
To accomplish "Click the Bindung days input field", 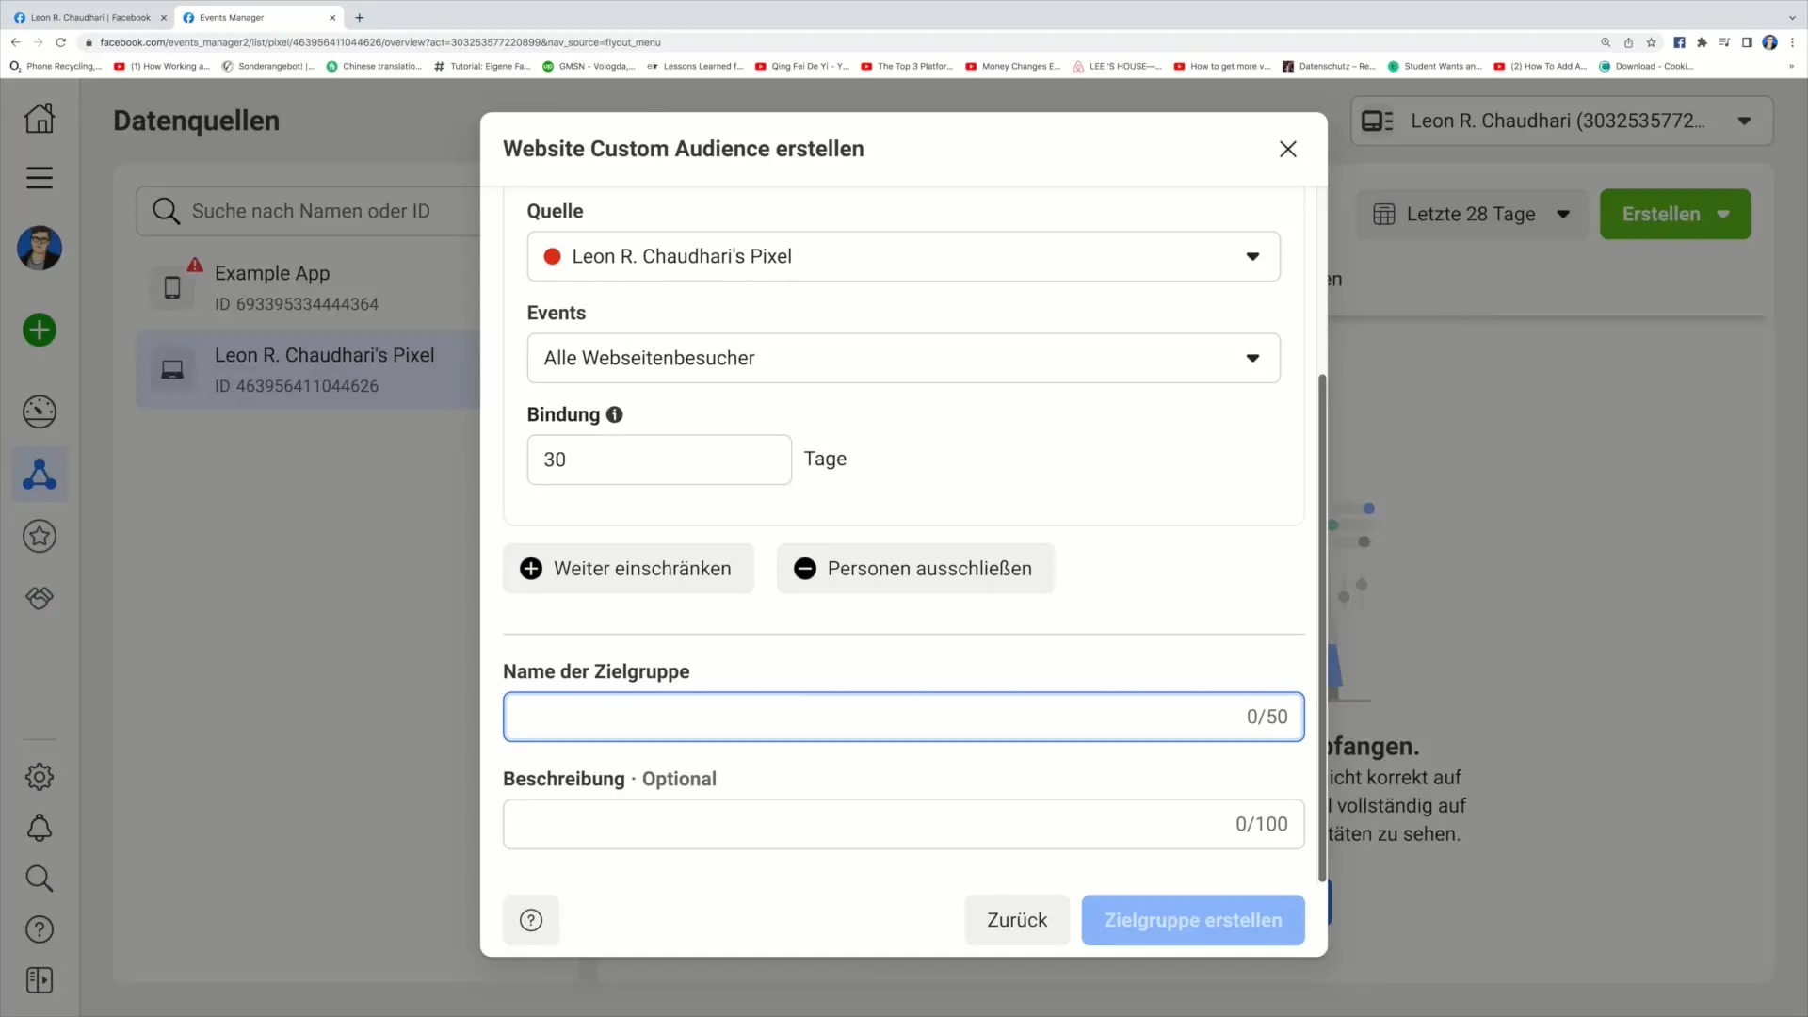I will click(x=659, y=460).
